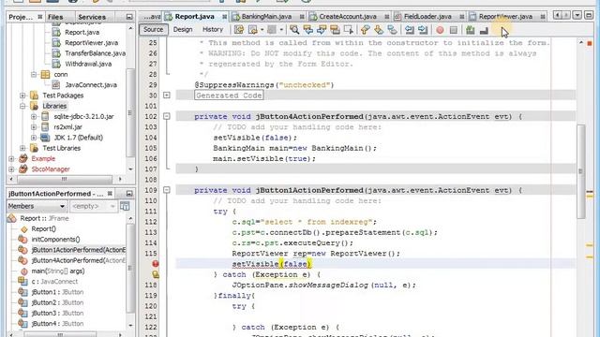Select jButton2 : JButton field in Navigator

[x=57, y=302]
